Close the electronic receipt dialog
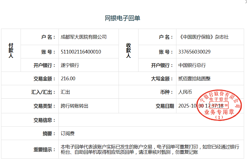Image resolution: width=247 pixels, height=160 pixels. coord(245,2)
